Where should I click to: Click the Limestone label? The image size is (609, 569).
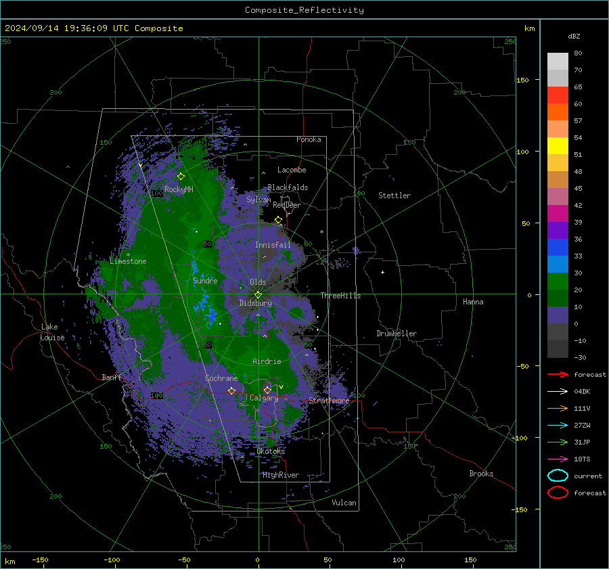(128, 261)
